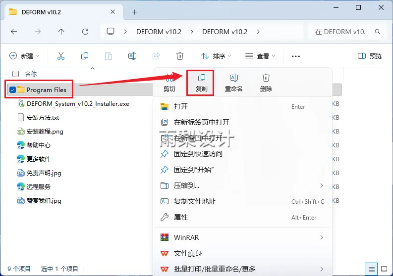
Task: Open the 新建 dropdown
Action: [x=24, y=56]
